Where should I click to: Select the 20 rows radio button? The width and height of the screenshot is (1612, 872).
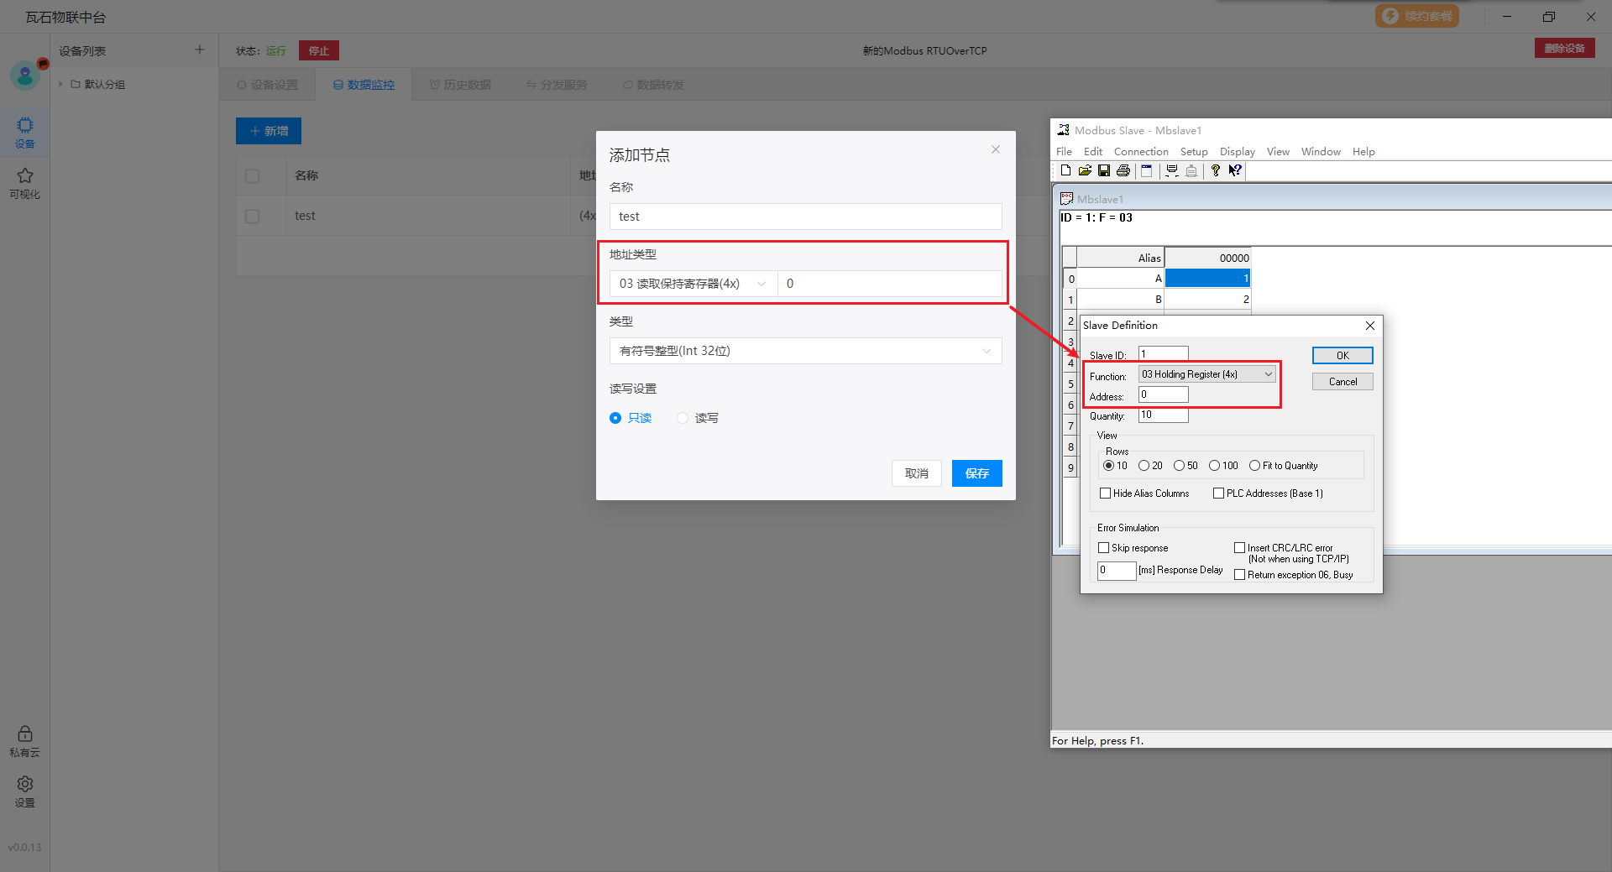(x=1144, y=466)
